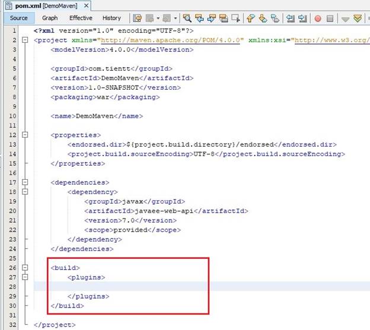Click the artifactId javaee-web-api line

point(166,211)
